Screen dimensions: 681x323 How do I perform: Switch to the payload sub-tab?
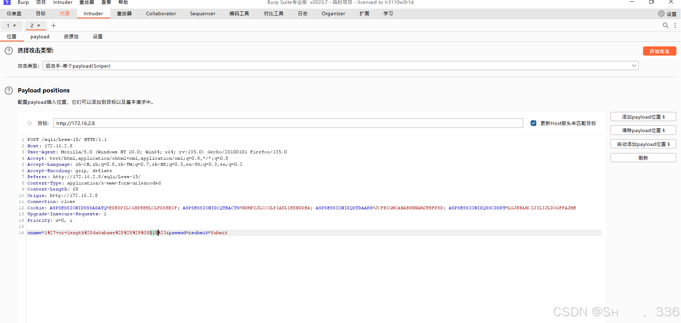(x=40, y=36)
